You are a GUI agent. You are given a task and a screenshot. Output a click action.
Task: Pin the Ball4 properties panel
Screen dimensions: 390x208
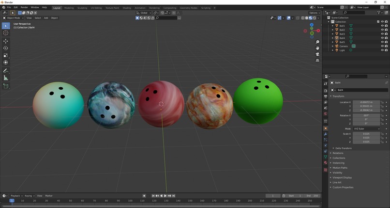click(x=386, y=83)
